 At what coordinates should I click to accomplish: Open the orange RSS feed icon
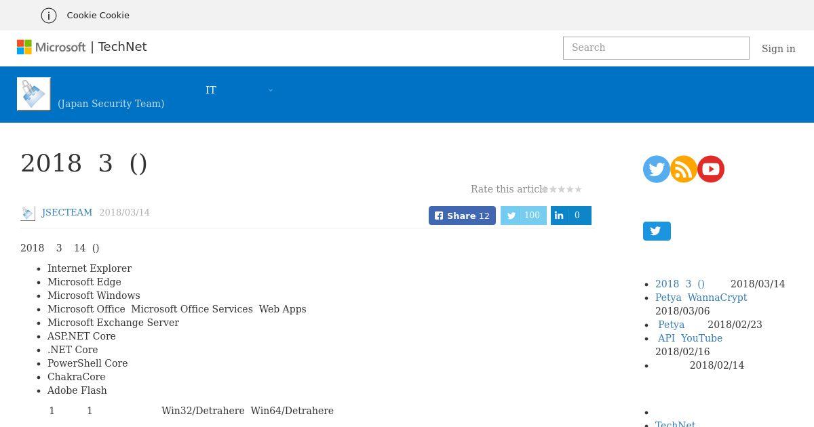[x=684, y=169]
